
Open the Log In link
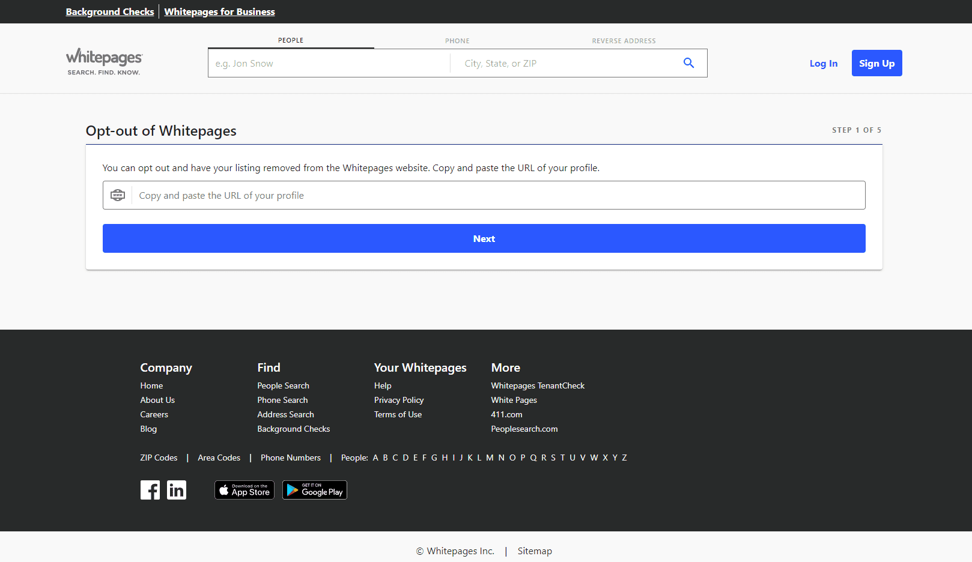824,63
